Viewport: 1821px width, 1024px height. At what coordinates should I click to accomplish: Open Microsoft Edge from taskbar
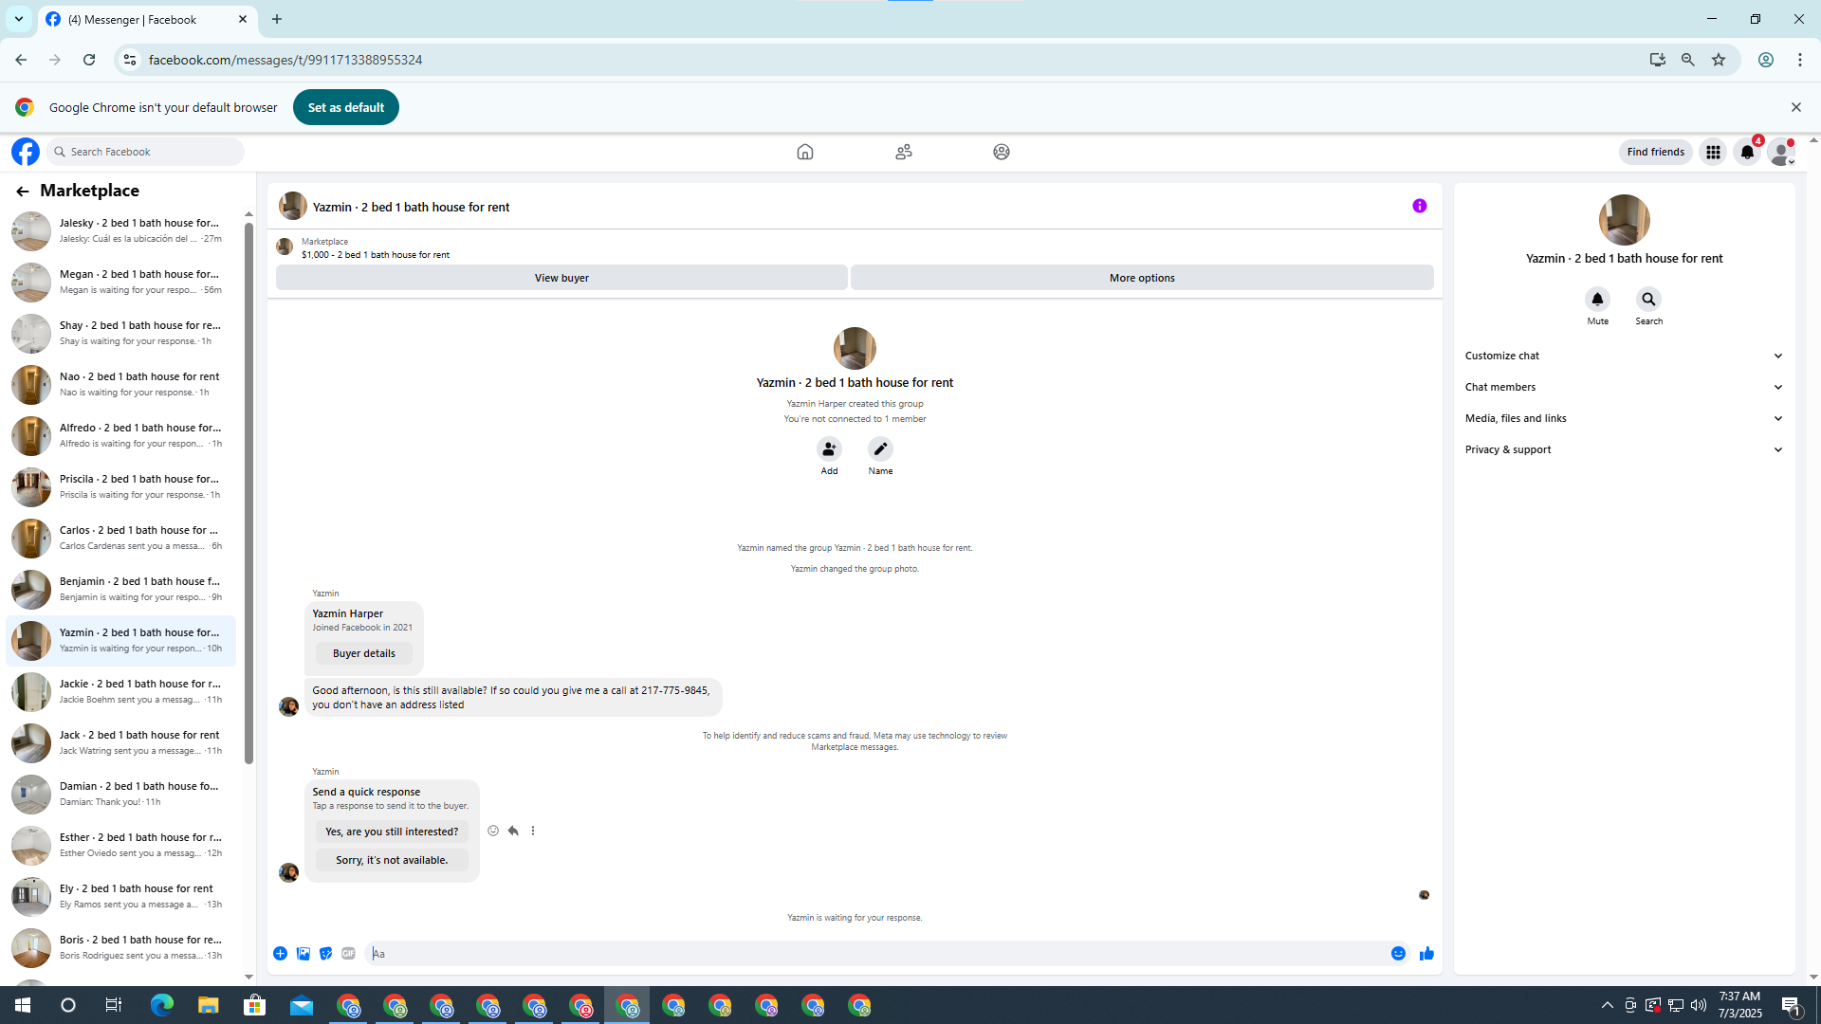(x=161, y=1005)
